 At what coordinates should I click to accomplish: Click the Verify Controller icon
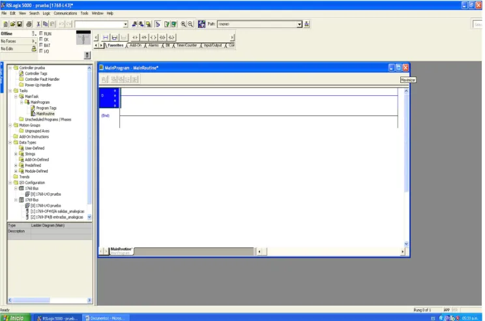point(174,24)
